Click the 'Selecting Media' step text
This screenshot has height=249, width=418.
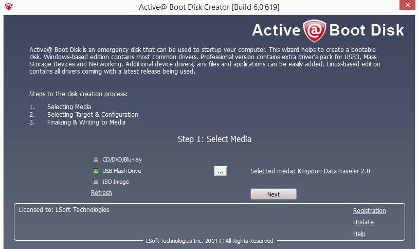pos(69,107)
